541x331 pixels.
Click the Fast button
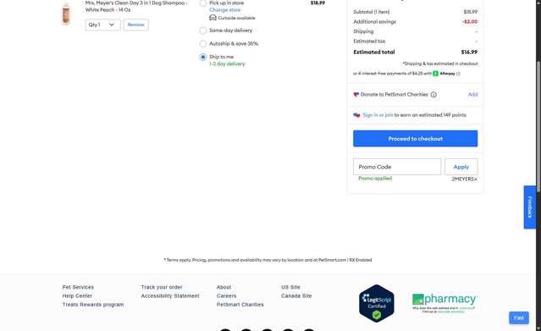click(x=519, y=317)
